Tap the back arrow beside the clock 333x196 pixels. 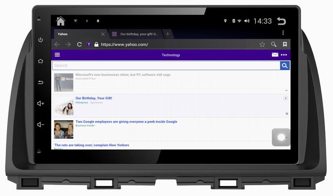click(281, 21)
